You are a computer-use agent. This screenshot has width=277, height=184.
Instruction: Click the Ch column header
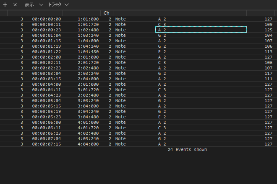107,13
